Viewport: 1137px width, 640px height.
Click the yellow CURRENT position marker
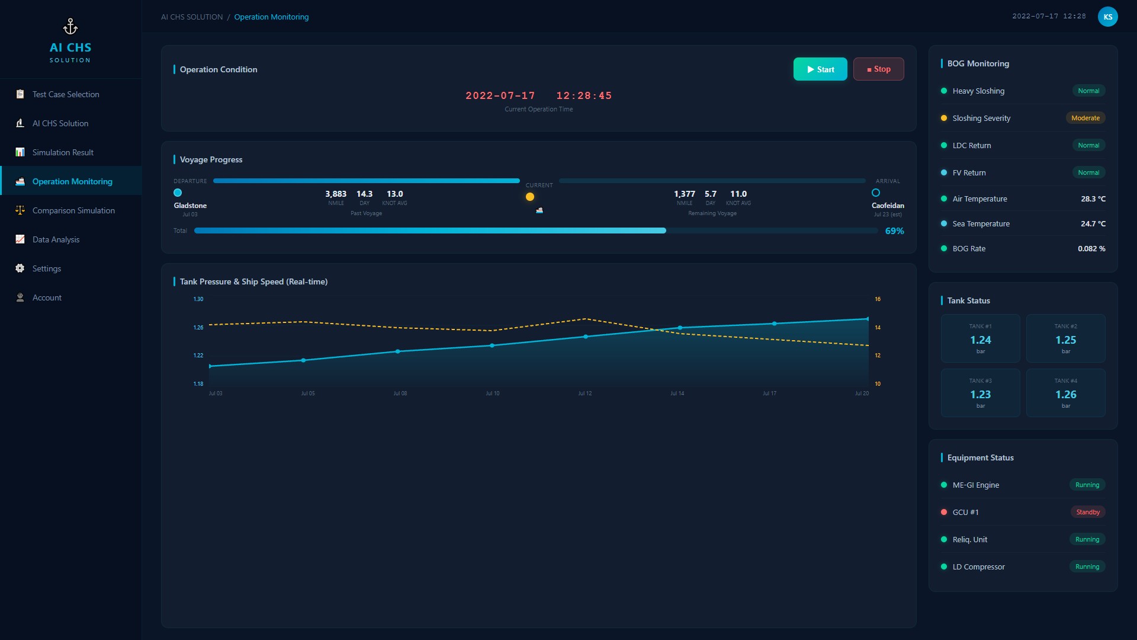[x=530, y=197]
